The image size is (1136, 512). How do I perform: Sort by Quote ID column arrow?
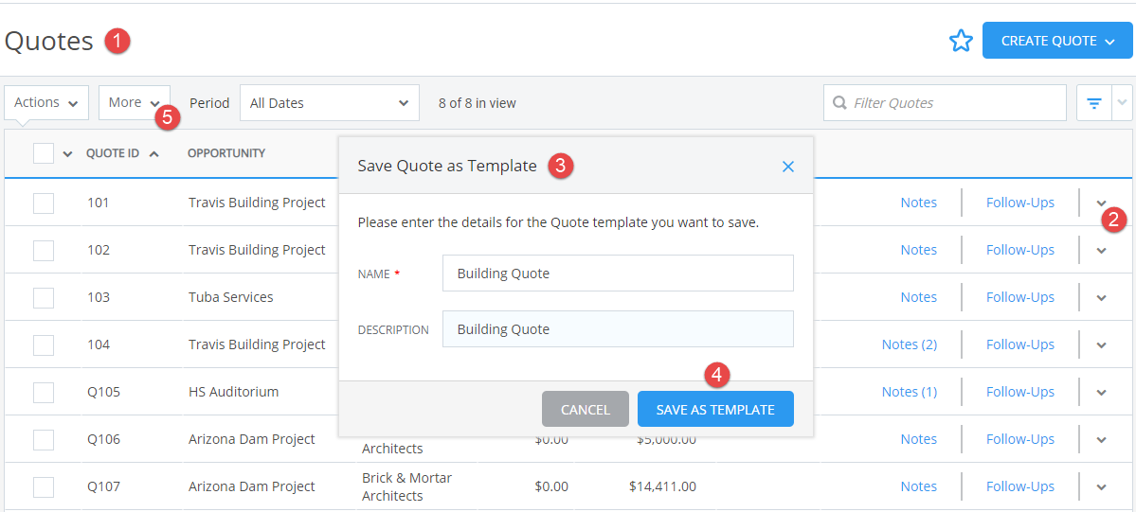point(153,153)
